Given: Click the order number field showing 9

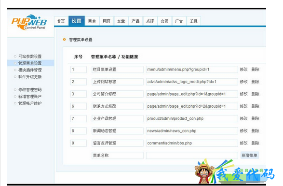Looking at the screenshot, I should click(x=79, y=143).
